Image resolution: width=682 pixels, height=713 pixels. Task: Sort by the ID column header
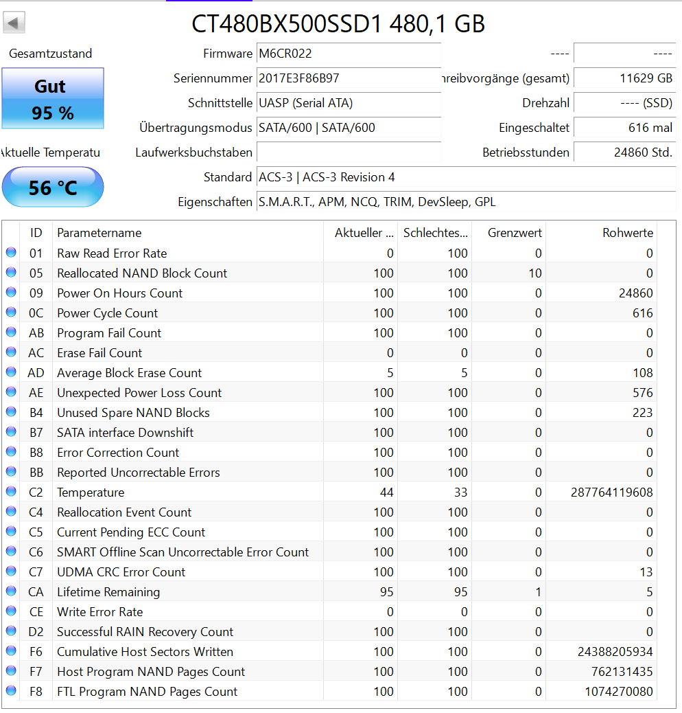[36, 233]
